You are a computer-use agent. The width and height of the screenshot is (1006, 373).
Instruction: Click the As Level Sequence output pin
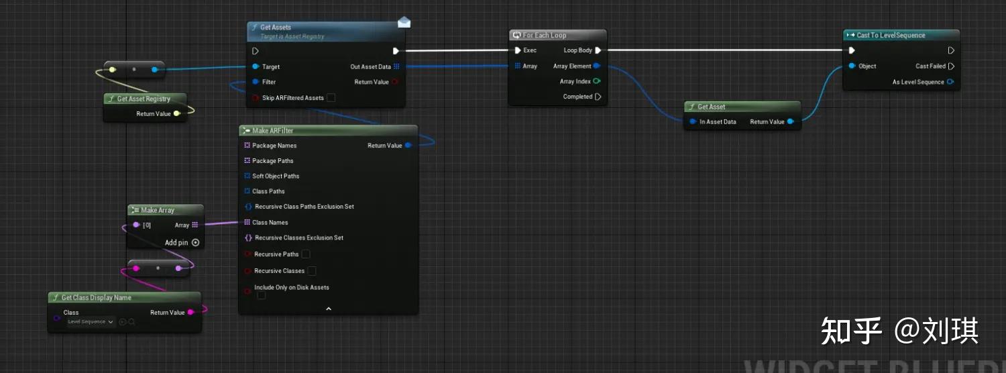[950, 83]
